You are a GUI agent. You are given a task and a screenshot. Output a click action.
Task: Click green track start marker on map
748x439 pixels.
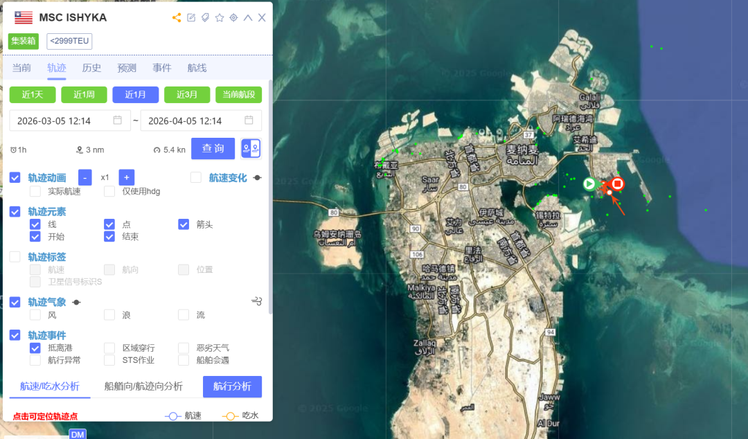[589, 183]
